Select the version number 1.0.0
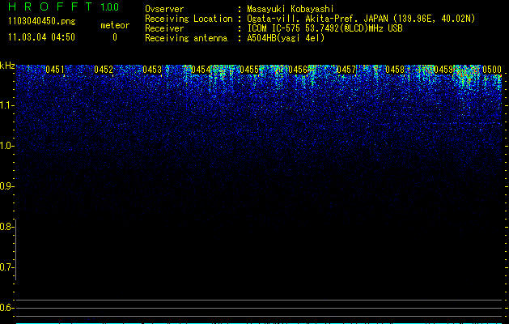Screen dimensions: 509x324 pos(110,7)
